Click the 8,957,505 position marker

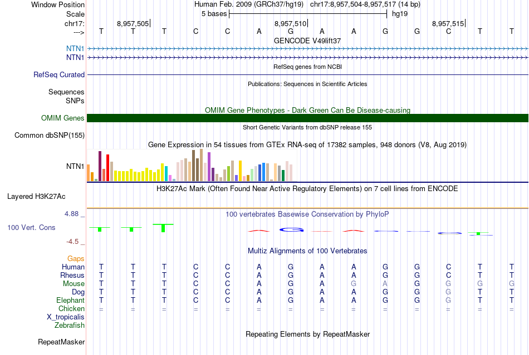133,23
